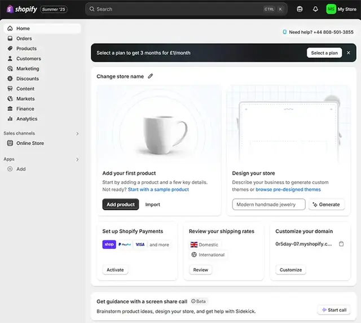The height and width of the screenshot is (323, 361).
Task: Click the Discounts badge icon
Action: coord(10,78)
